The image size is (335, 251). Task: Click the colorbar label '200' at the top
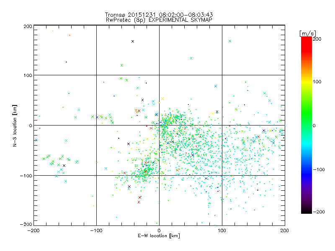point(317,39)
